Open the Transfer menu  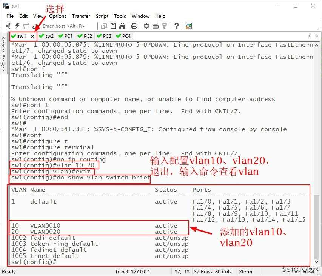[x=81, y=16]
